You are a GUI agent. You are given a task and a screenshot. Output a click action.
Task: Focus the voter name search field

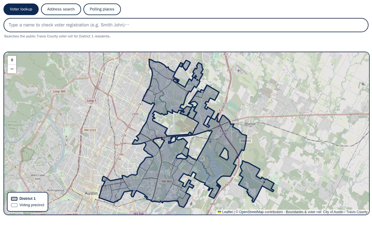[186, 25]
